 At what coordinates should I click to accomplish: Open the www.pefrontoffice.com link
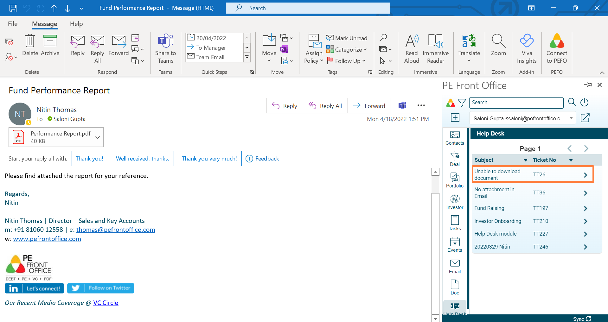tap(47, 239)
